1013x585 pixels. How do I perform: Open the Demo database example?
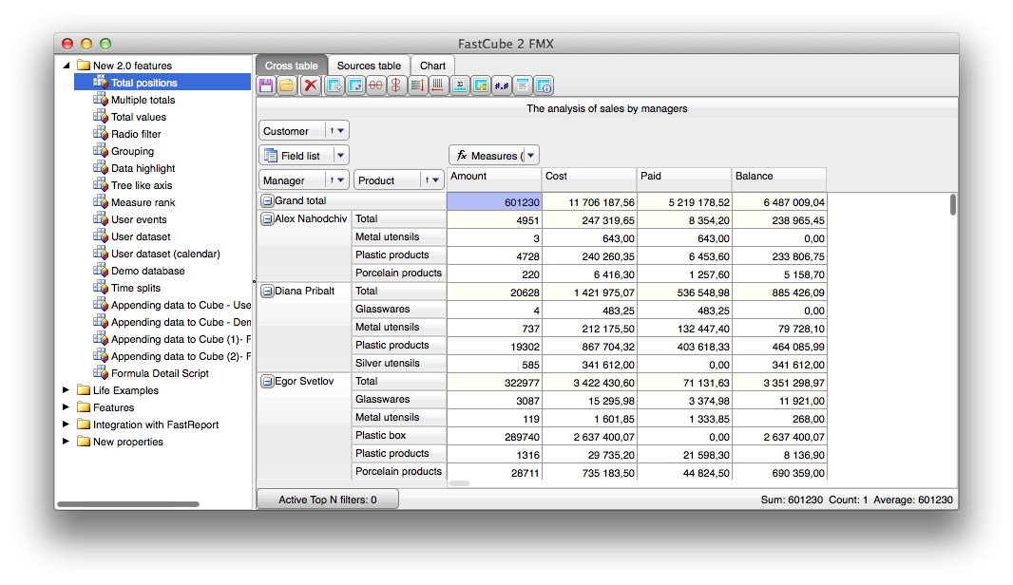click(148, 271)
